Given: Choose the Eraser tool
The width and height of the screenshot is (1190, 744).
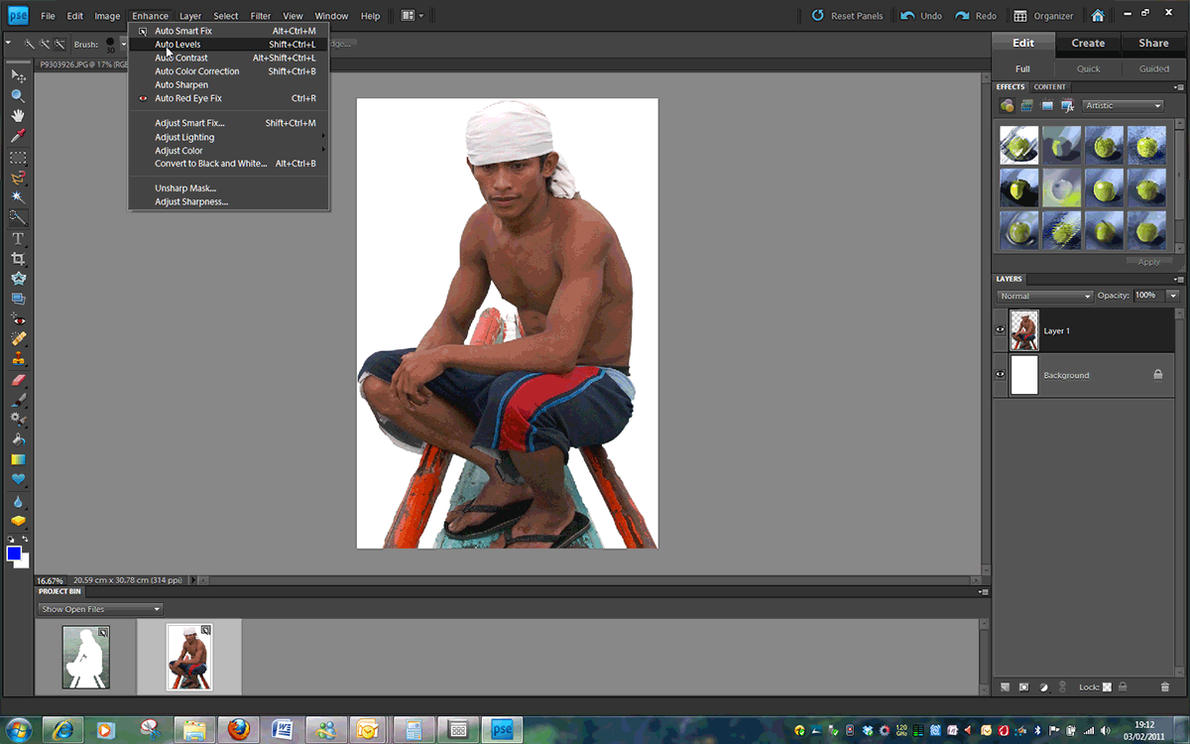Looking at the screenshot, I should [x=18, y=380].
